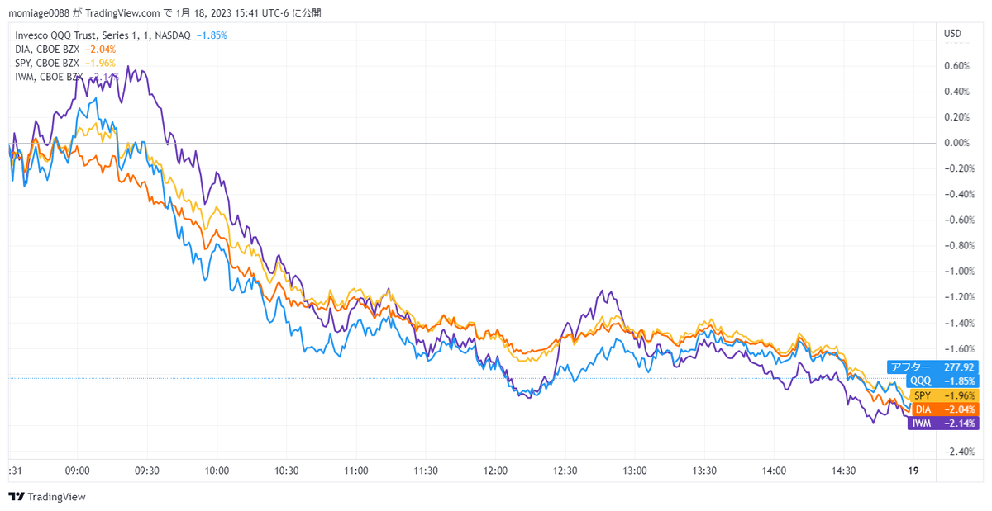
Task: Click the 12:00 time-axis label
Action: click(x=495, y=471)
